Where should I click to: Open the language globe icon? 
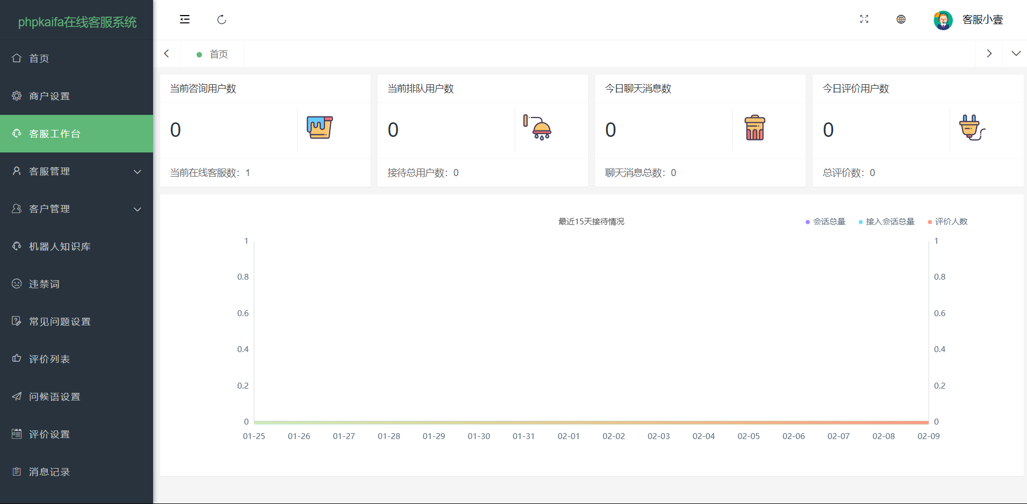pyautogui.click(x=901, y=19)
